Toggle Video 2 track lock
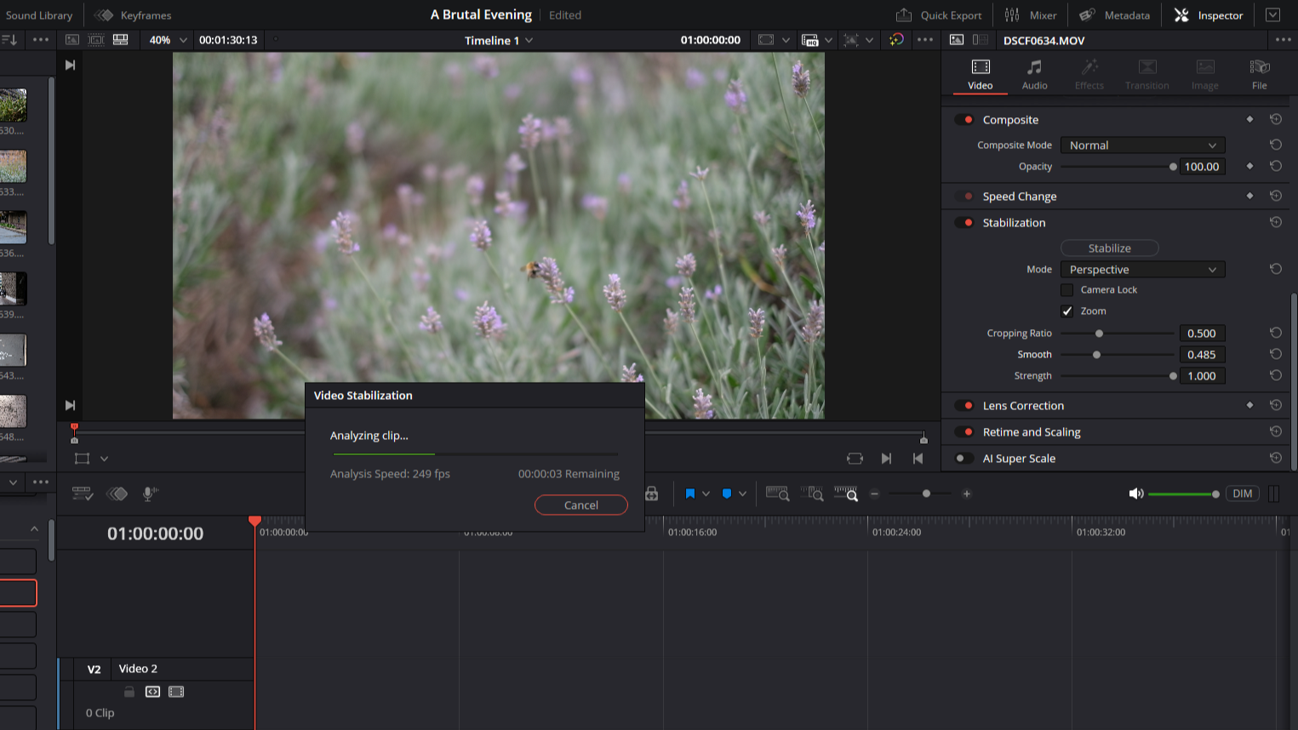Viewport: 1298px width, 730px height. pos(129,692)
